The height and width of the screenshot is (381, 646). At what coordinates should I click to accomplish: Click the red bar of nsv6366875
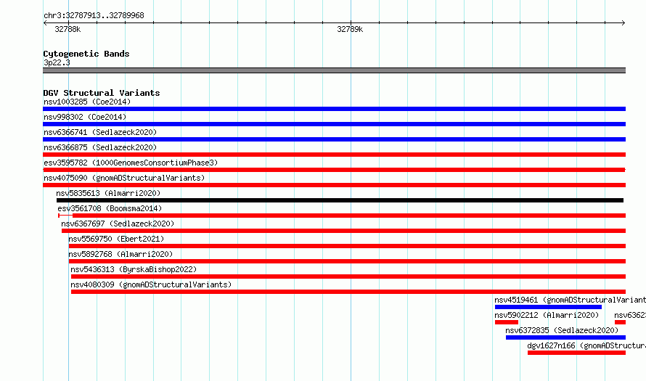pyautogui.click(x=334, y=155)
